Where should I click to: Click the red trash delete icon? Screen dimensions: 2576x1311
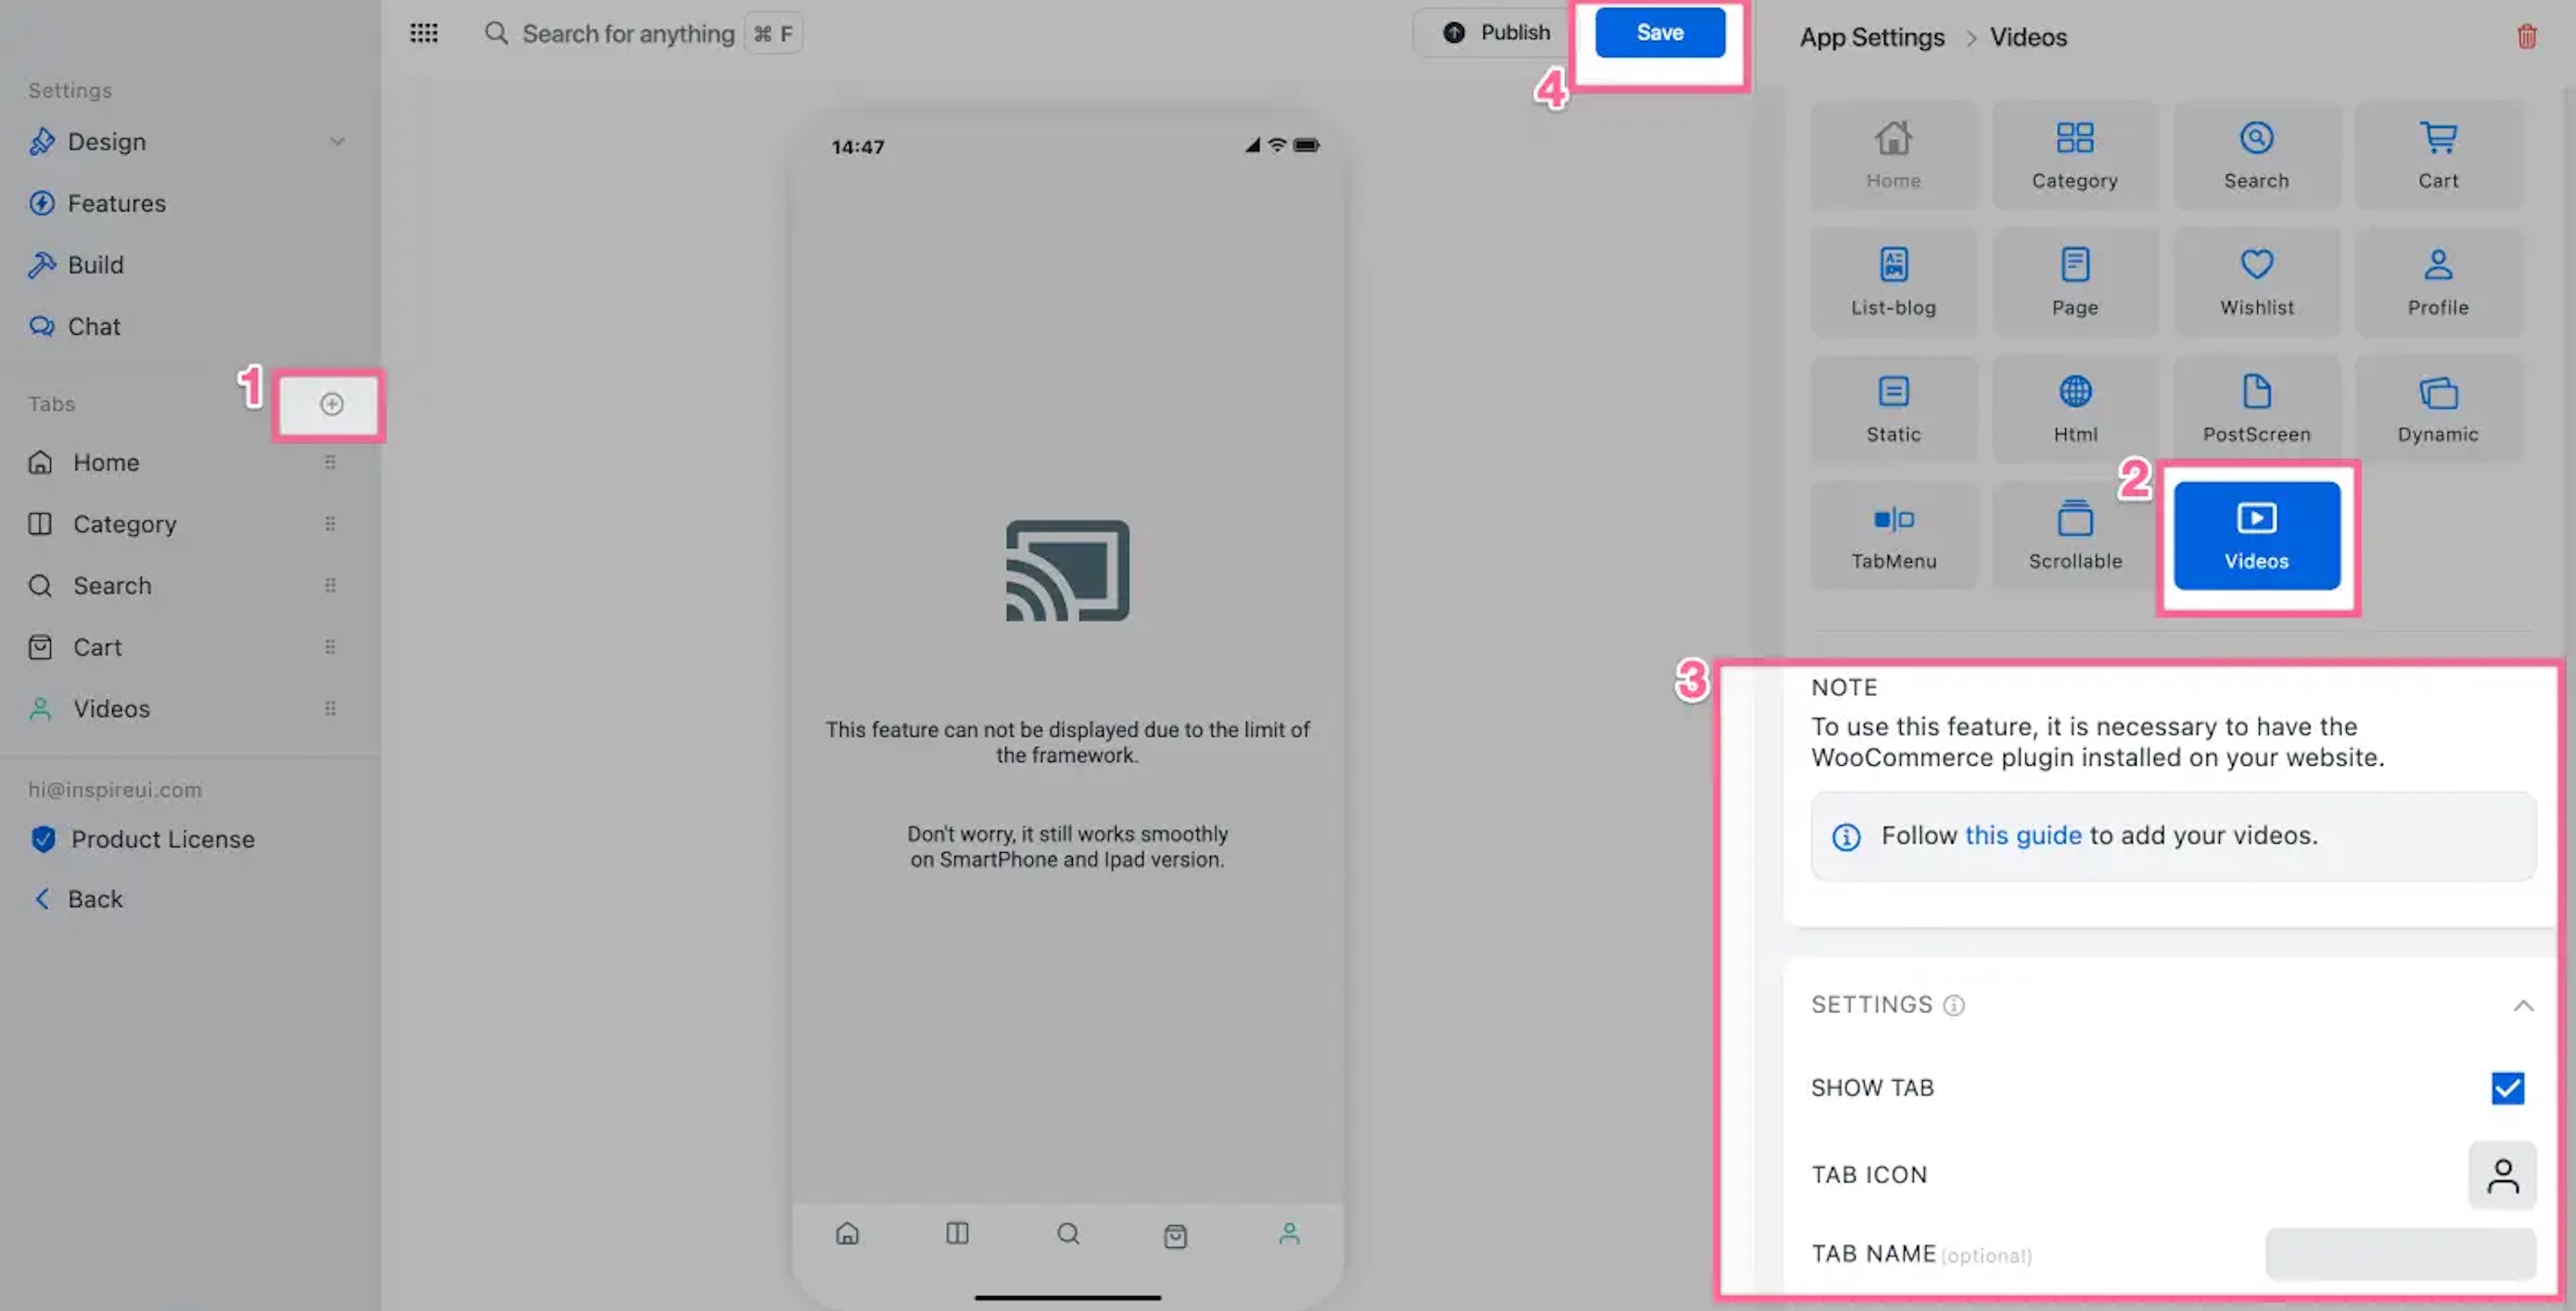coord(2526,37)
